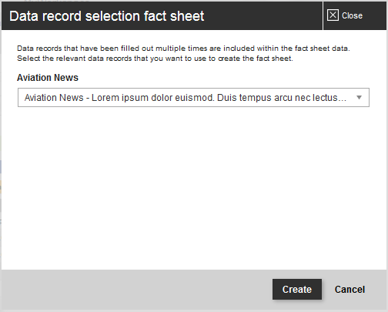Click the dark header bar right of title
Viewport: 388px width, 312px height.
pyautogui.click(x=263, y=16)
